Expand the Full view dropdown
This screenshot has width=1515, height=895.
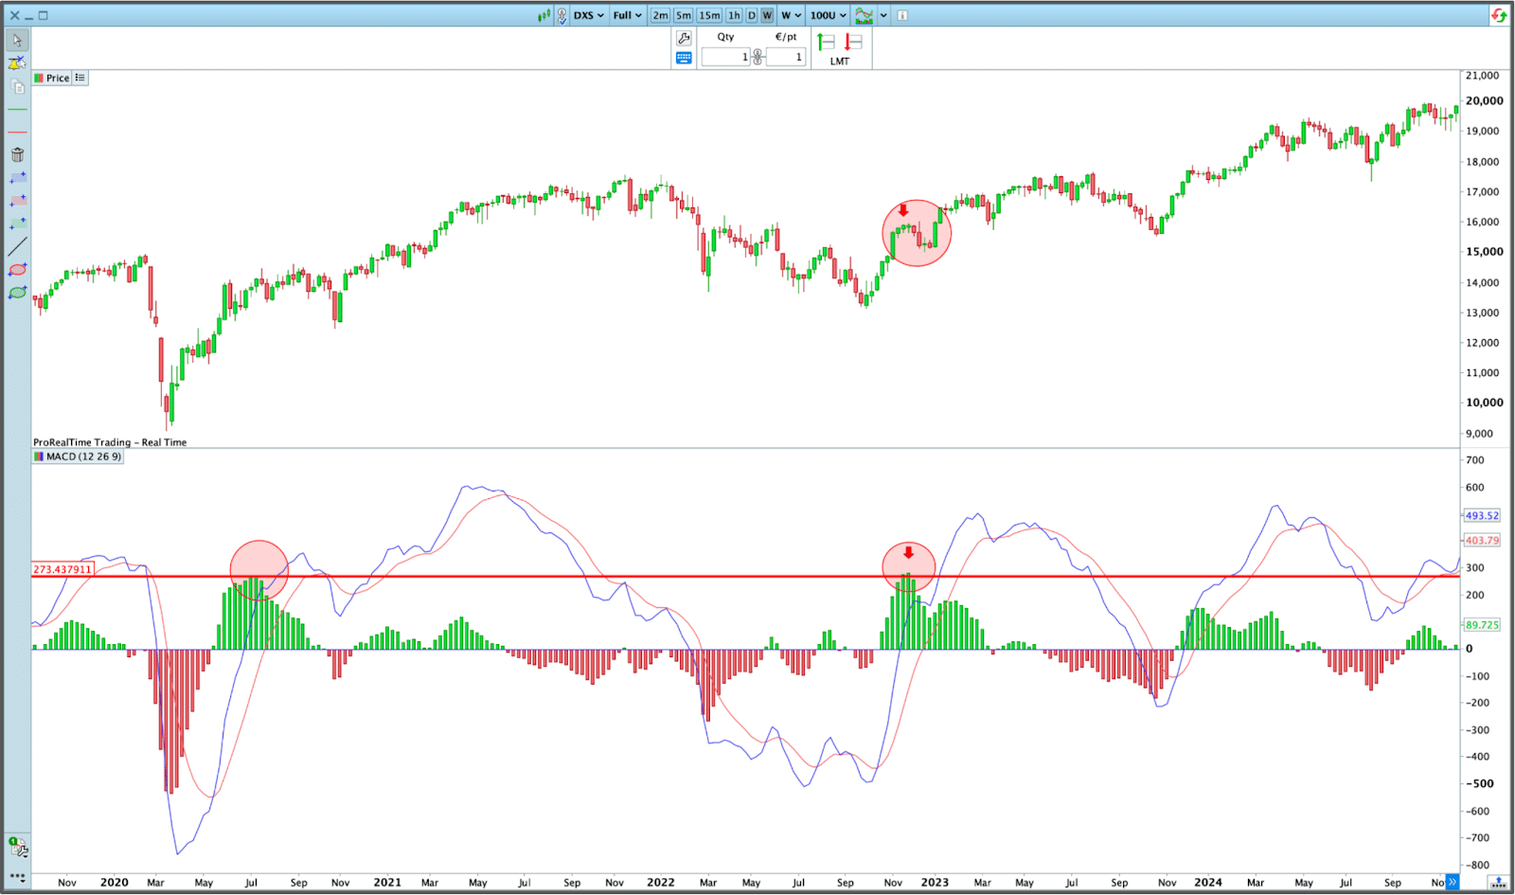(627, 15)
